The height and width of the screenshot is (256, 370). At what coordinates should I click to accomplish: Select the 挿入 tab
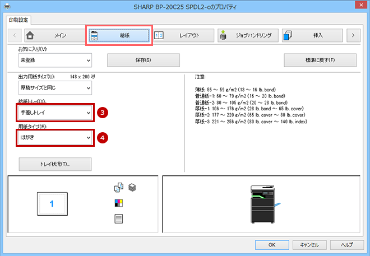[312, 35]
